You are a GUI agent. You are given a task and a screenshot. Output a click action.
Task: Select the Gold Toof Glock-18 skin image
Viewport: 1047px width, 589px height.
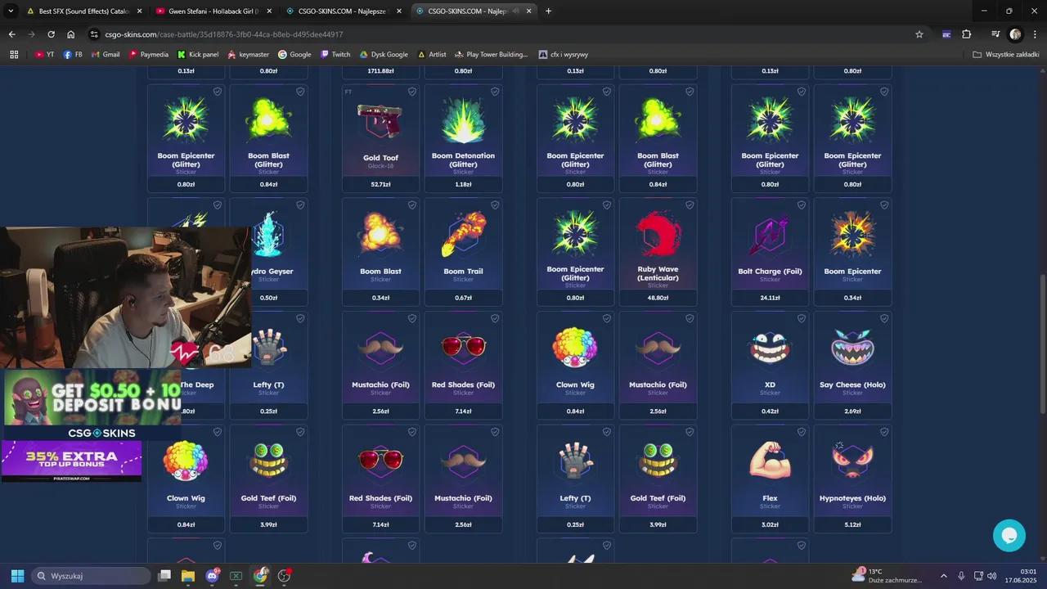click(380, 121)
